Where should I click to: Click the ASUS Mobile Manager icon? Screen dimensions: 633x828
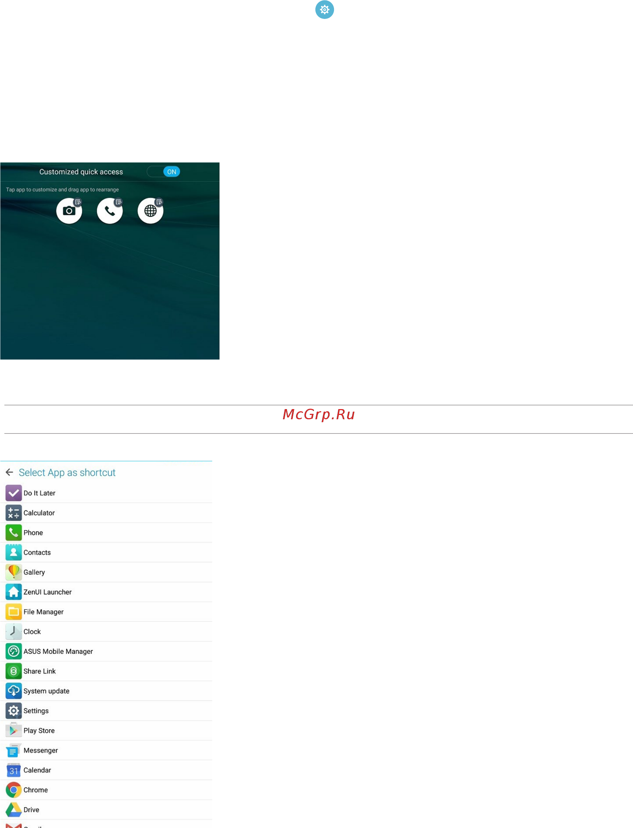13,651
